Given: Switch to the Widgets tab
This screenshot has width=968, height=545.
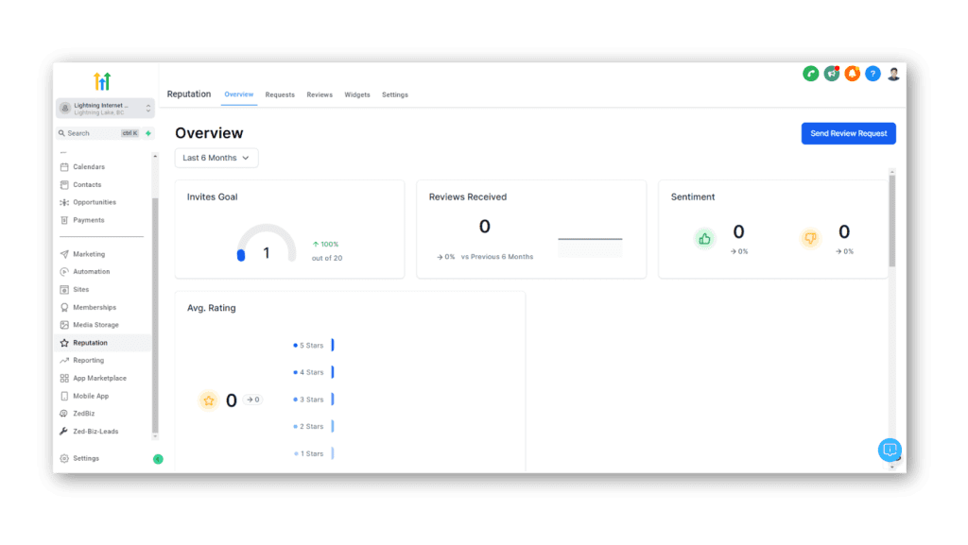Looking at the screenshot, I should 356,94.
